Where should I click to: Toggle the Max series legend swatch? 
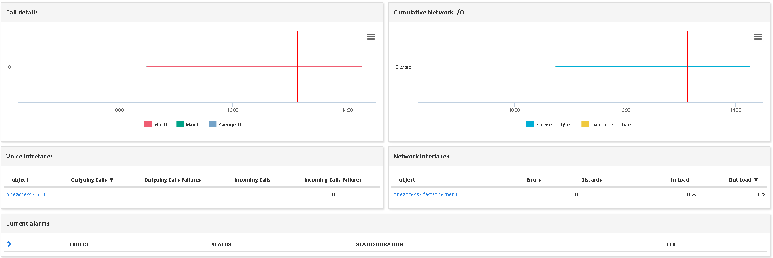[x=180, y=124]
